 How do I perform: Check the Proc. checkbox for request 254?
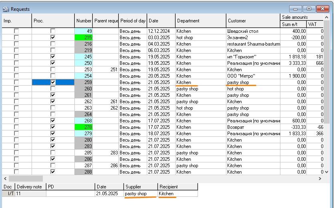tap(53, 76)
